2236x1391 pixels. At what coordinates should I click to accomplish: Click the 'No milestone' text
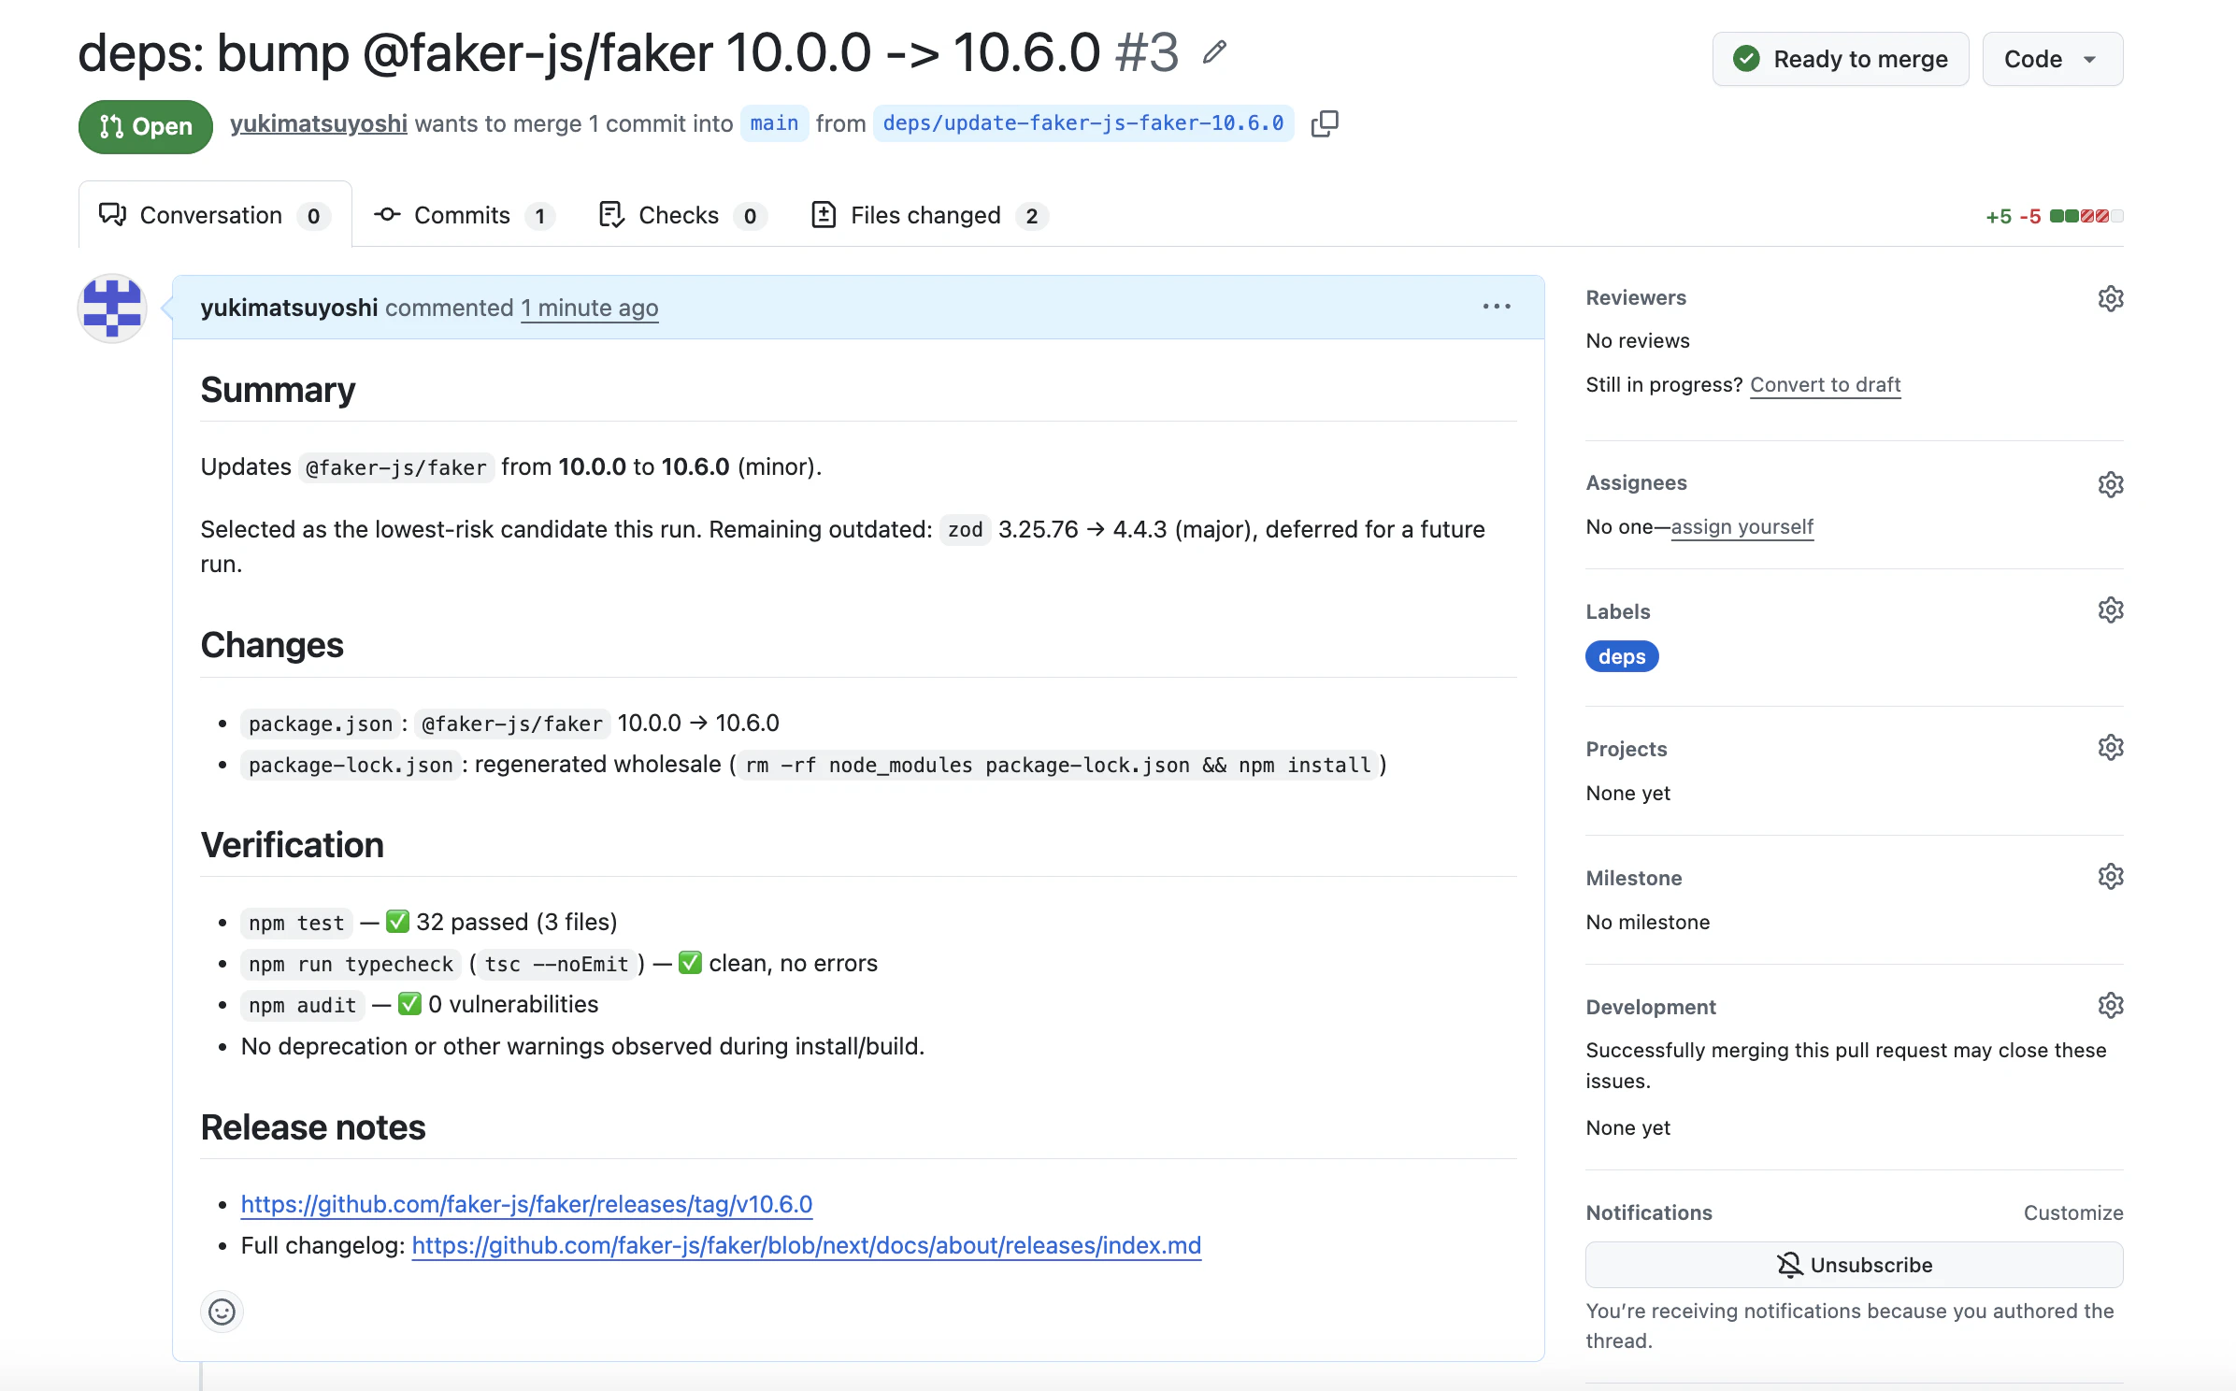(x=1648, y=923)
